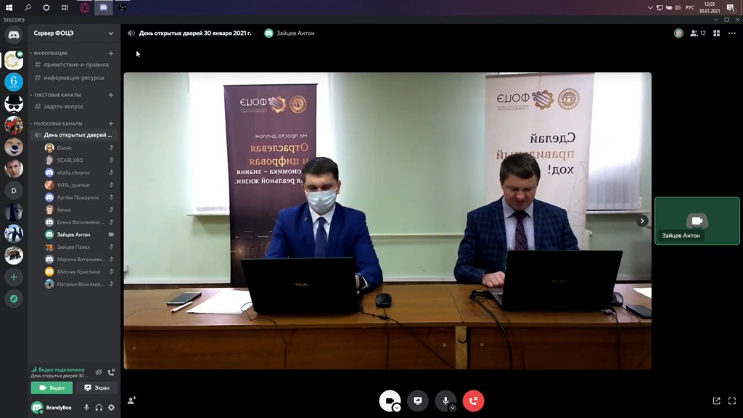
Task: Enter full screen mode for the call
Action: 732,401
